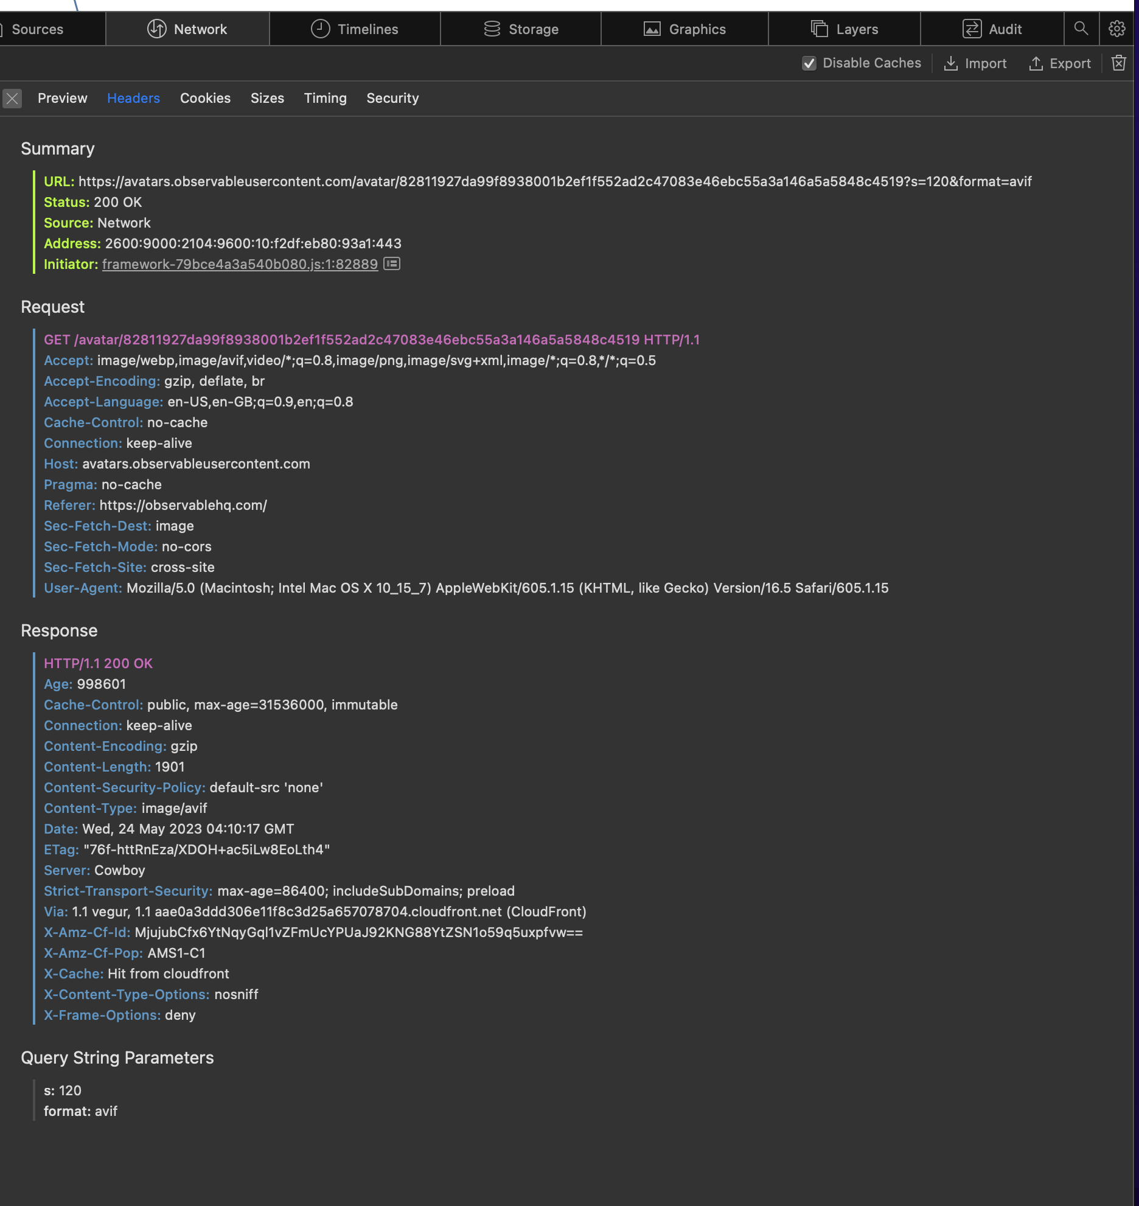1139x1206 pixels.
Task: Open initiator link framework-79bce4a3a540b080.js:1:82889
Action: pos(240,264)
